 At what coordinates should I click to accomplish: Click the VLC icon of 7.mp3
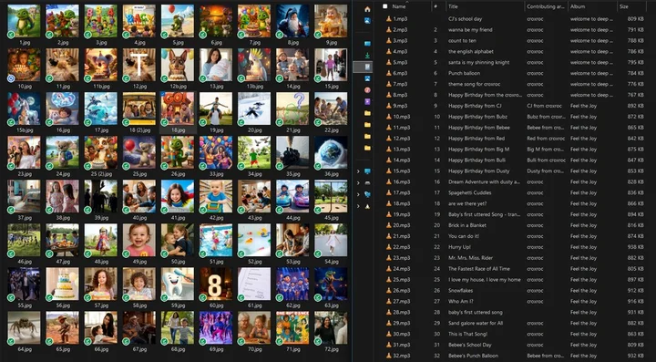coord(389,84)
